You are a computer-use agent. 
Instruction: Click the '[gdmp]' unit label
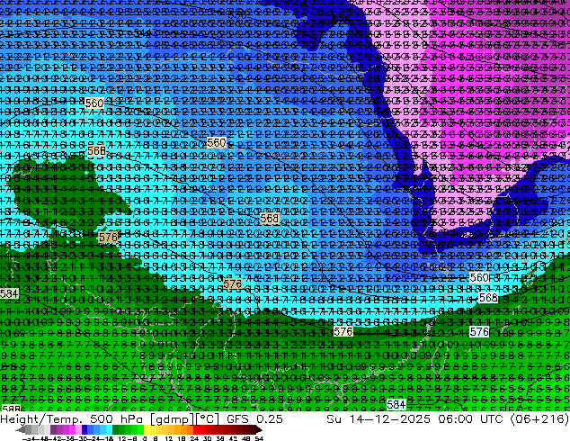pyautogui.click(x=171, y=419)
